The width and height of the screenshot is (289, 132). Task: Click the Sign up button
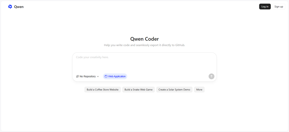[x=279, y=6]
